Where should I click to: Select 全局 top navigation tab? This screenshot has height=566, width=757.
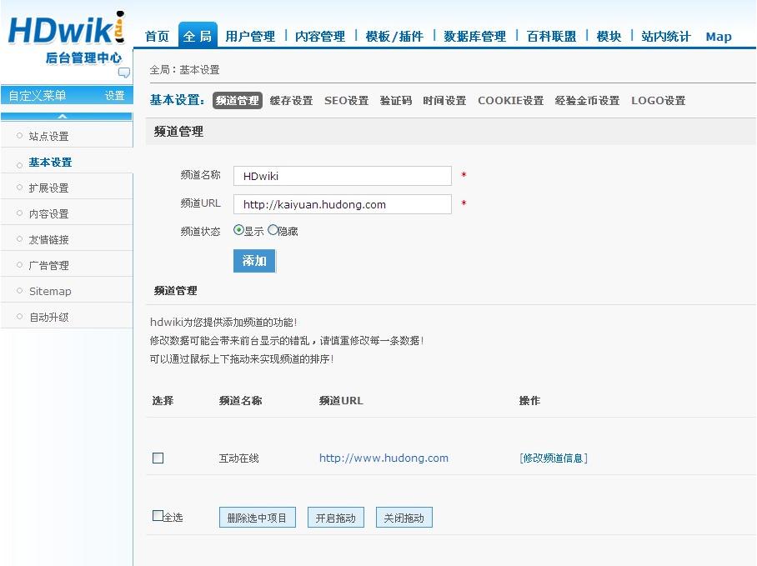(198, 36)
